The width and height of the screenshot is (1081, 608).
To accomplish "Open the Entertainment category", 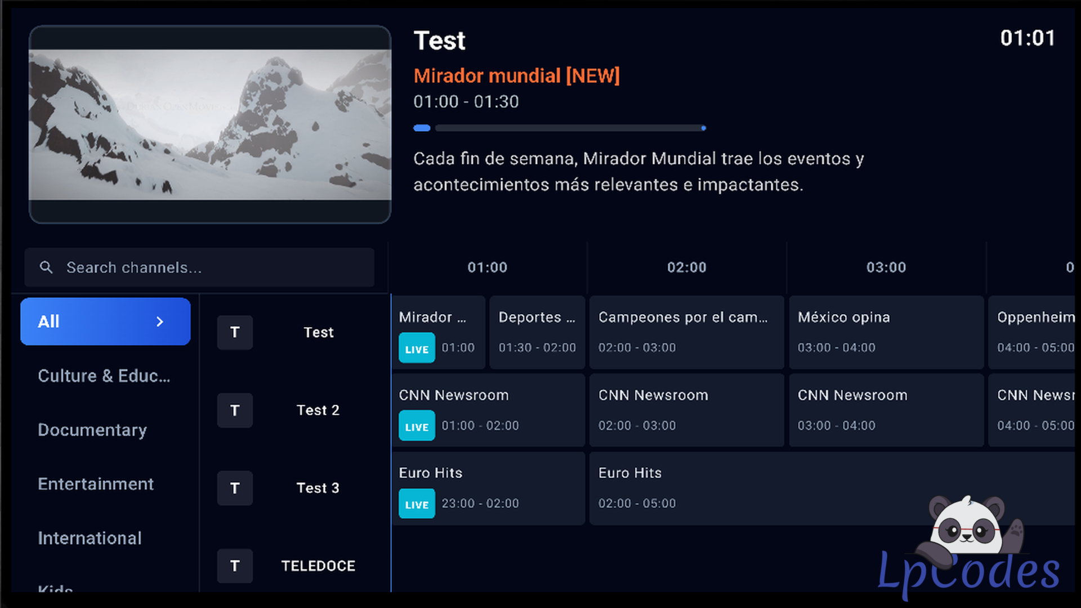I will tap(96, 484).
